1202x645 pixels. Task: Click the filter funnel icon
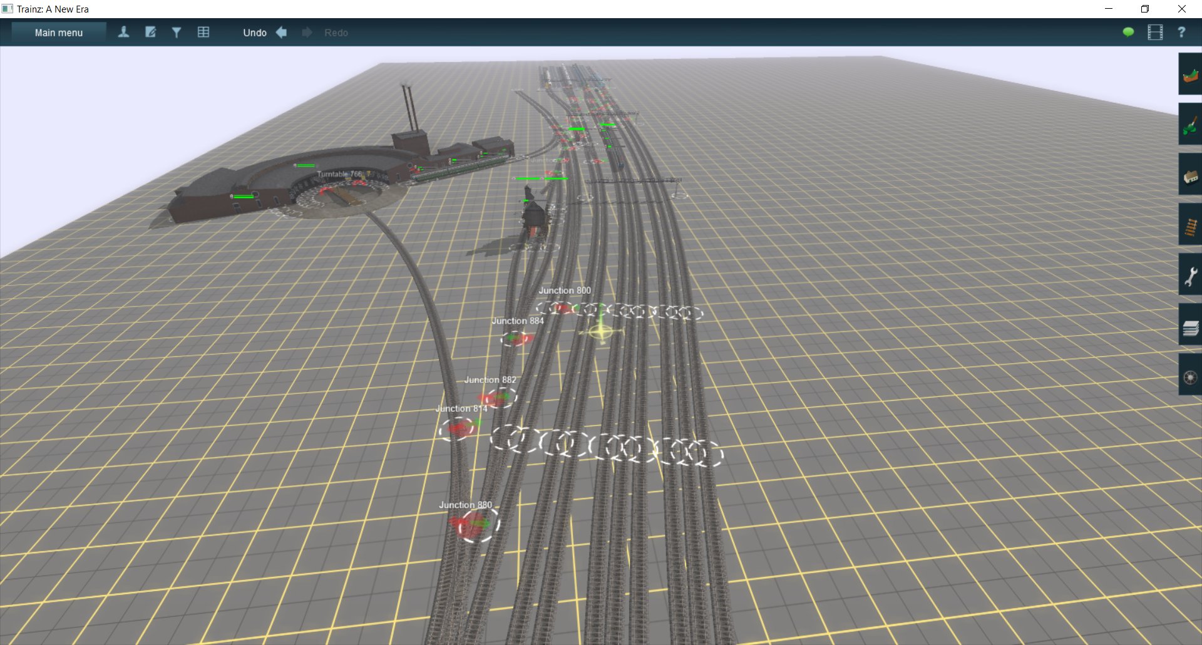point(177,33)
